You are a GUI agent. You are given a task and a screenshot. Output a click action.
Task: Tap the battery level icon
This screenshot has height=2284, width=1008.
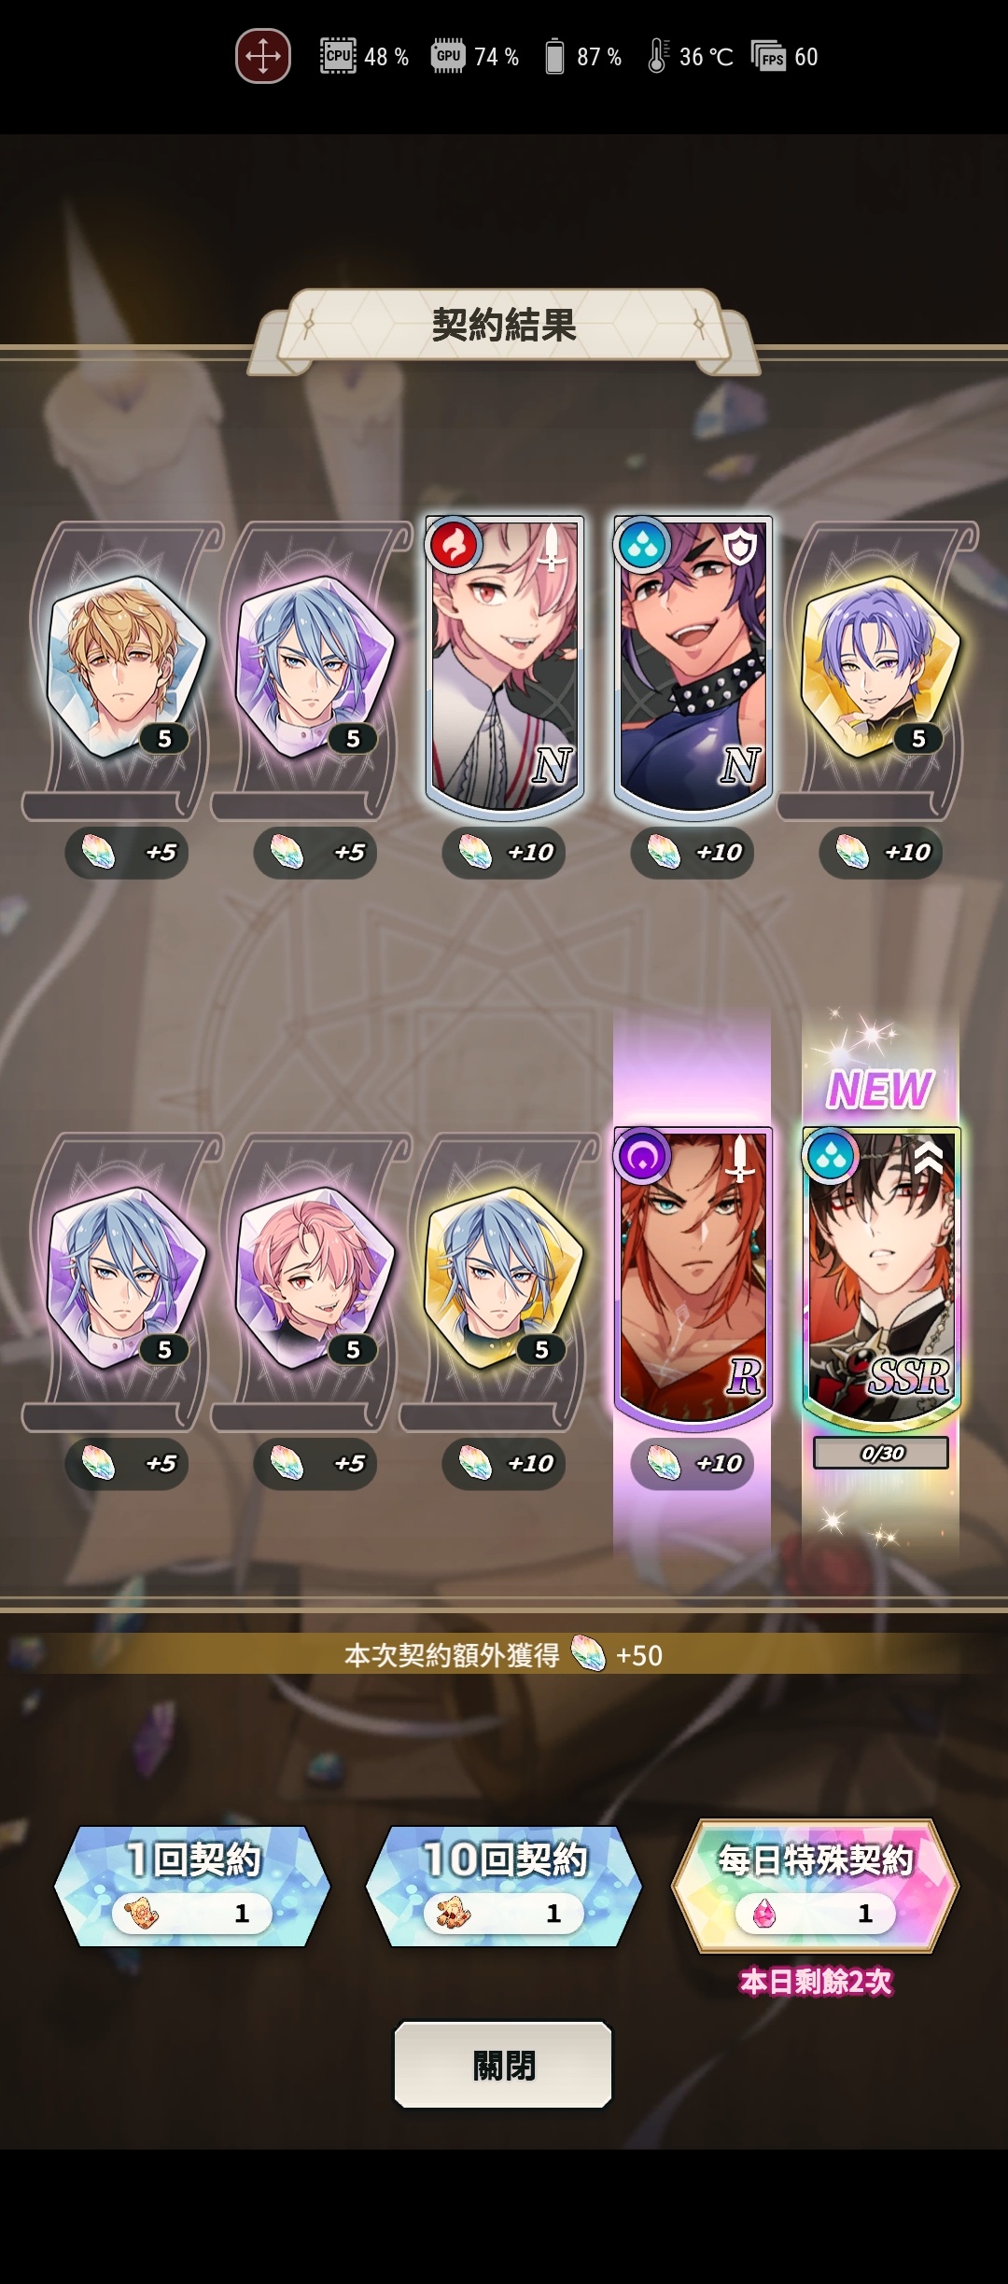tap(554, 56)
